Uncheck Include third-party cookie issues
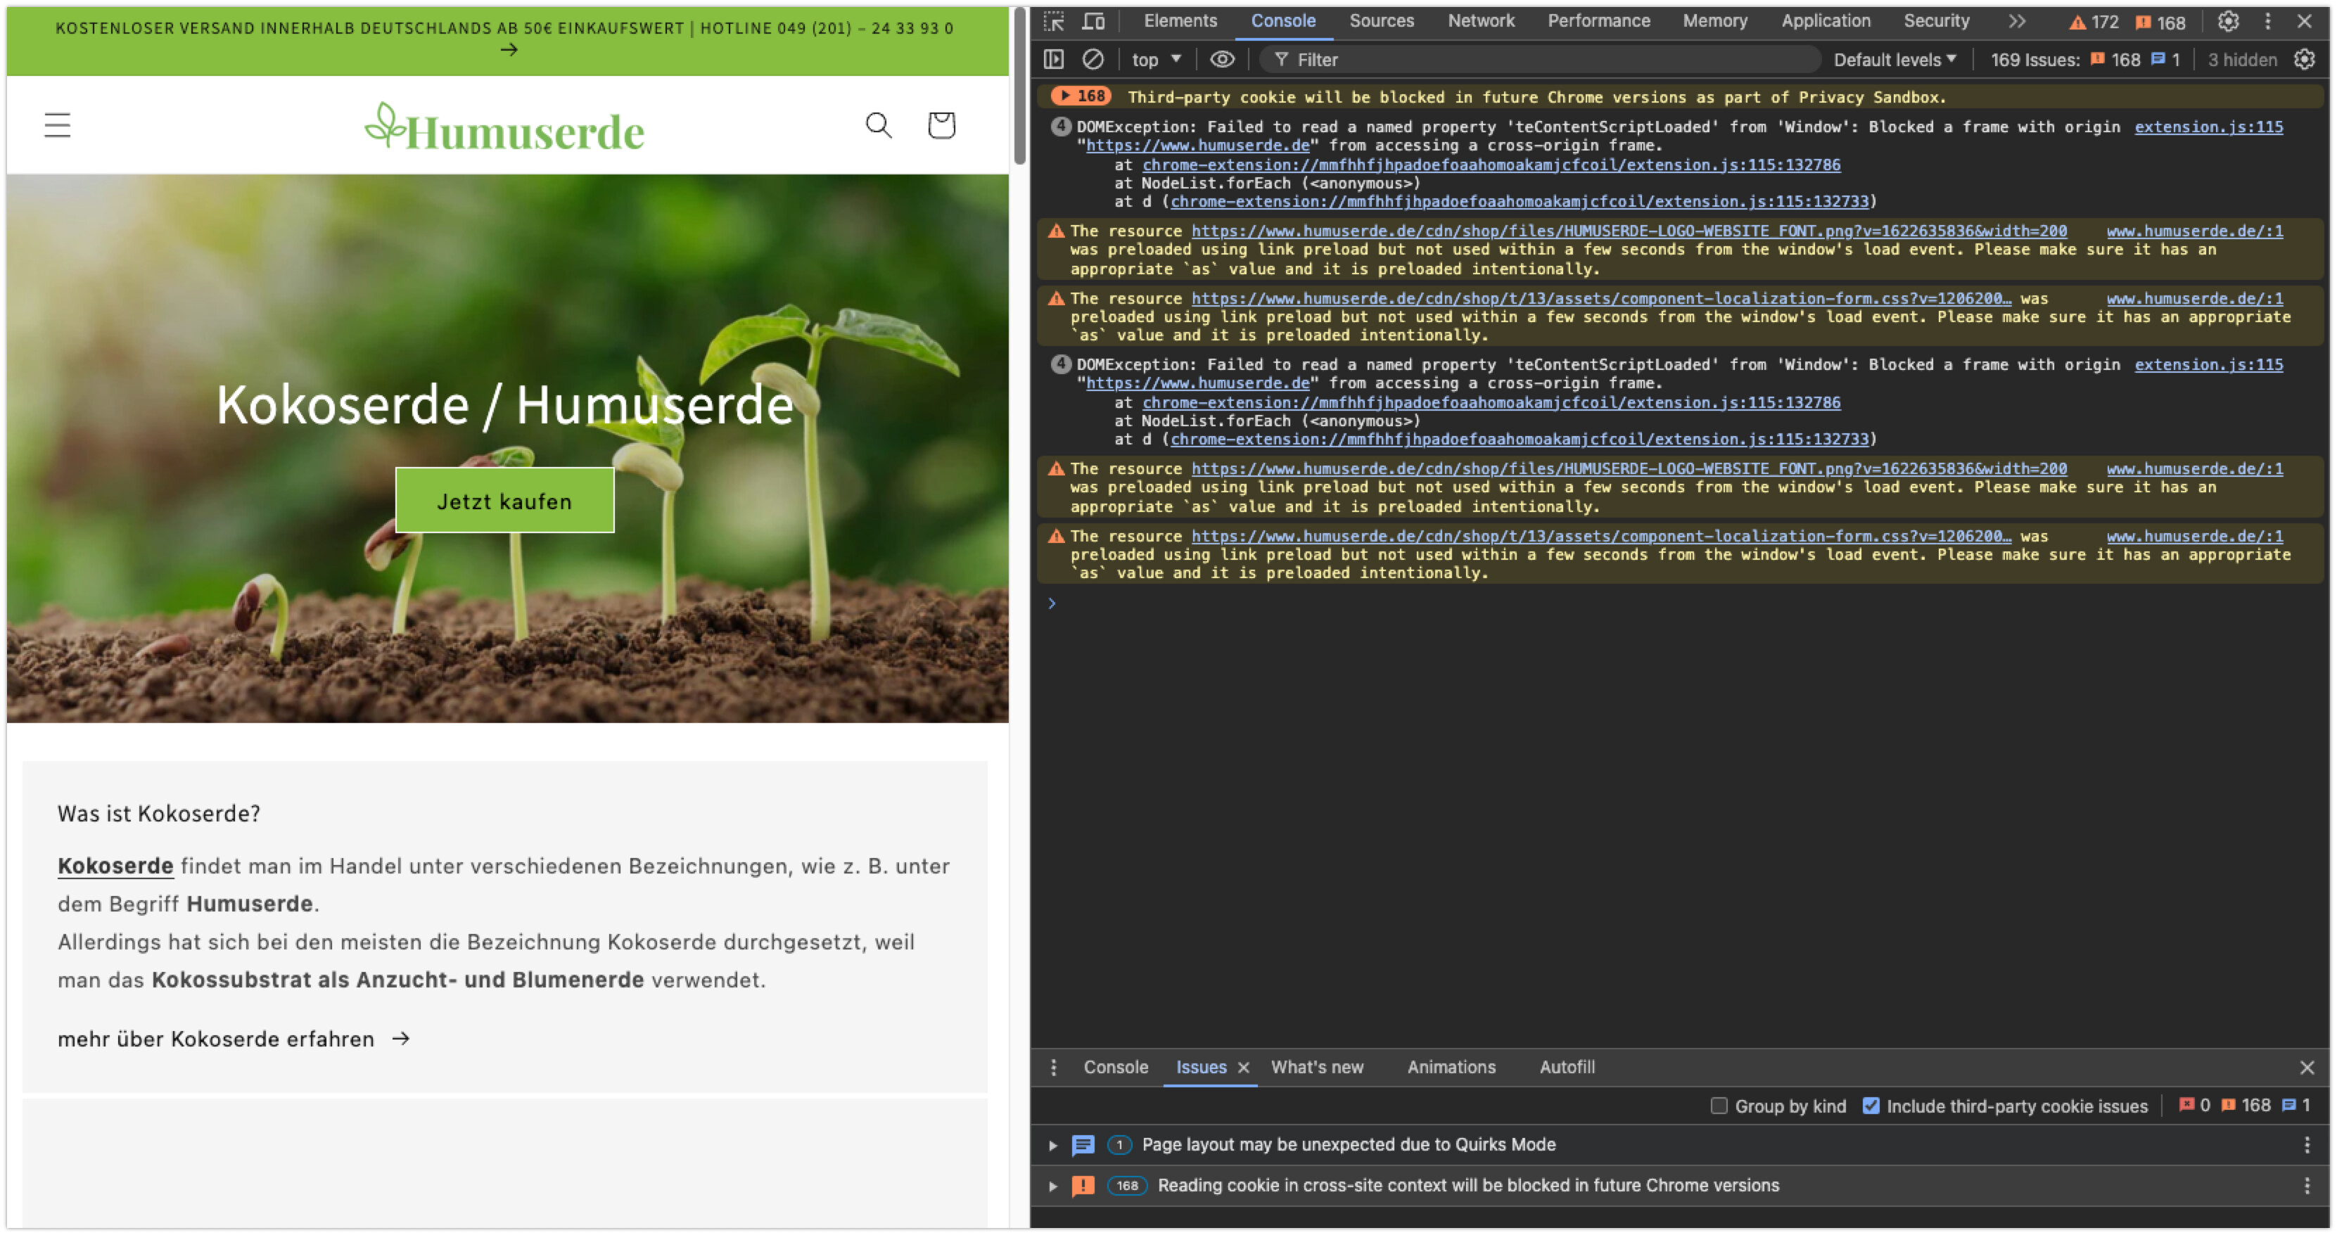This screenshot has height=1235, width=2337. [x=1871, y=1106]
